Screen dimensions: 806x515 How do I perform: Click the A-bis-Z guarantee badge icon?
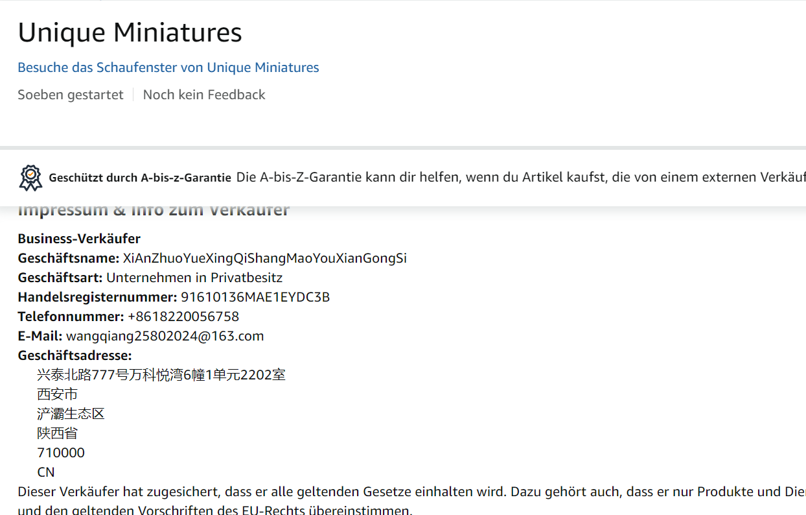(30, 178)
